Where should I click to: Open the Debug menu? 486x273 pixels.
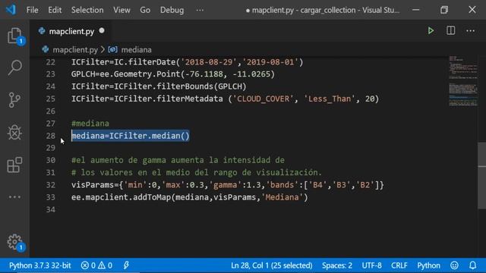(x=172, y=10)
